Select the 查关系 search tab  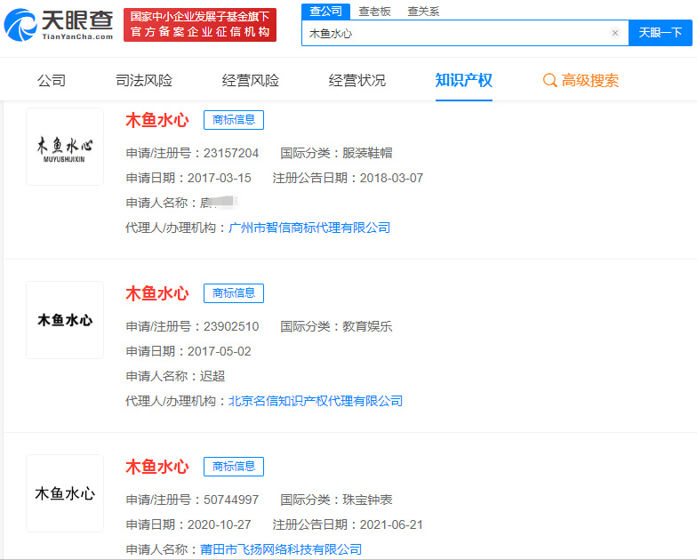coord(423,12)
